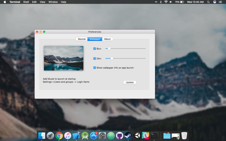Open the Edit menu
The image size is (226, 141).
[34, 2]
